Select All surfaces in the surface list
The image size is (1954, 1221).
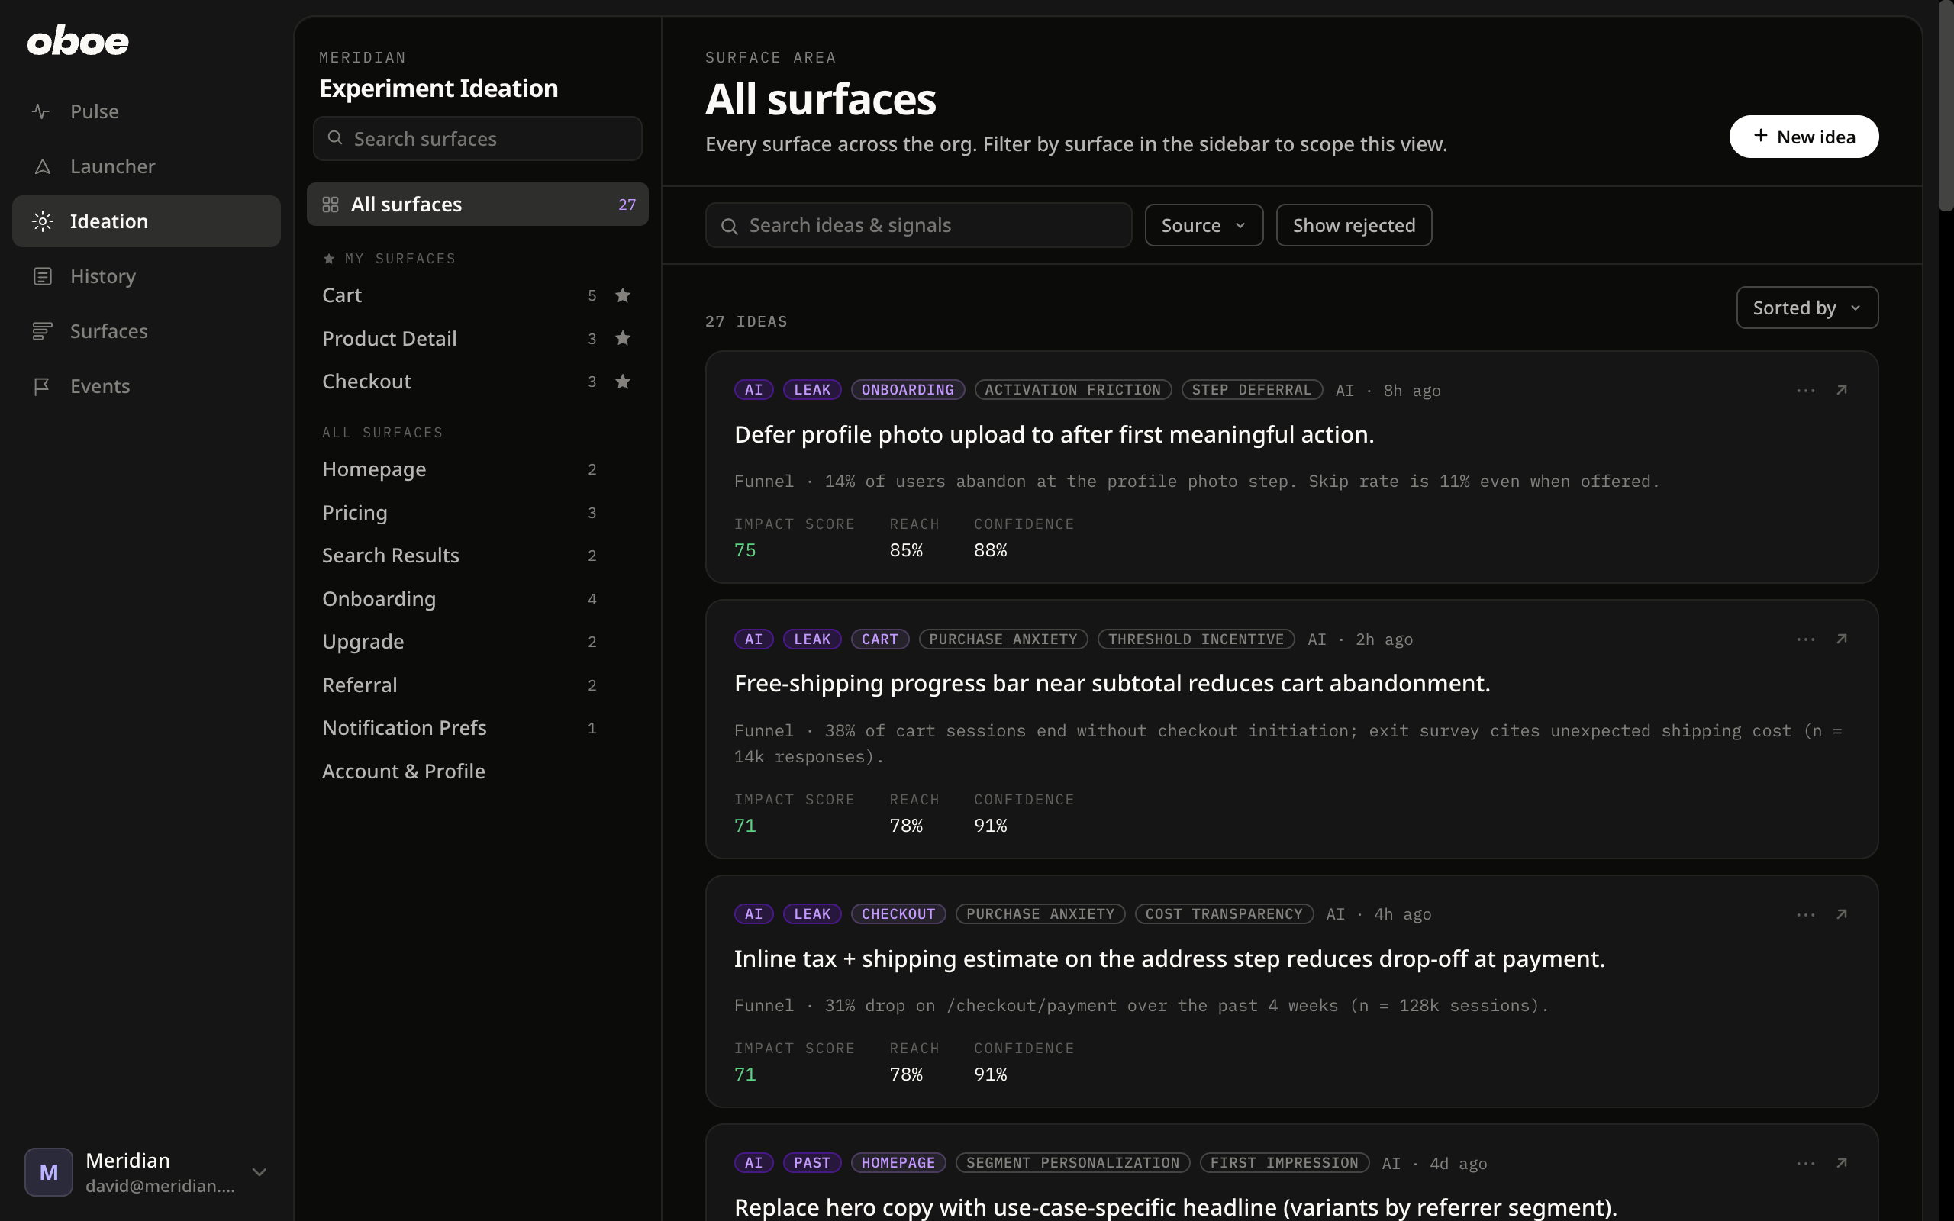point(477,205)
